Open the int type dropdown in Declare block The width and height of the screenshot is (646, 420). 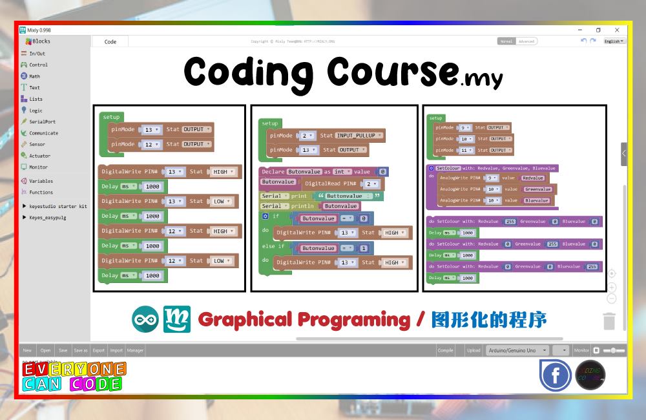[342, 171]
